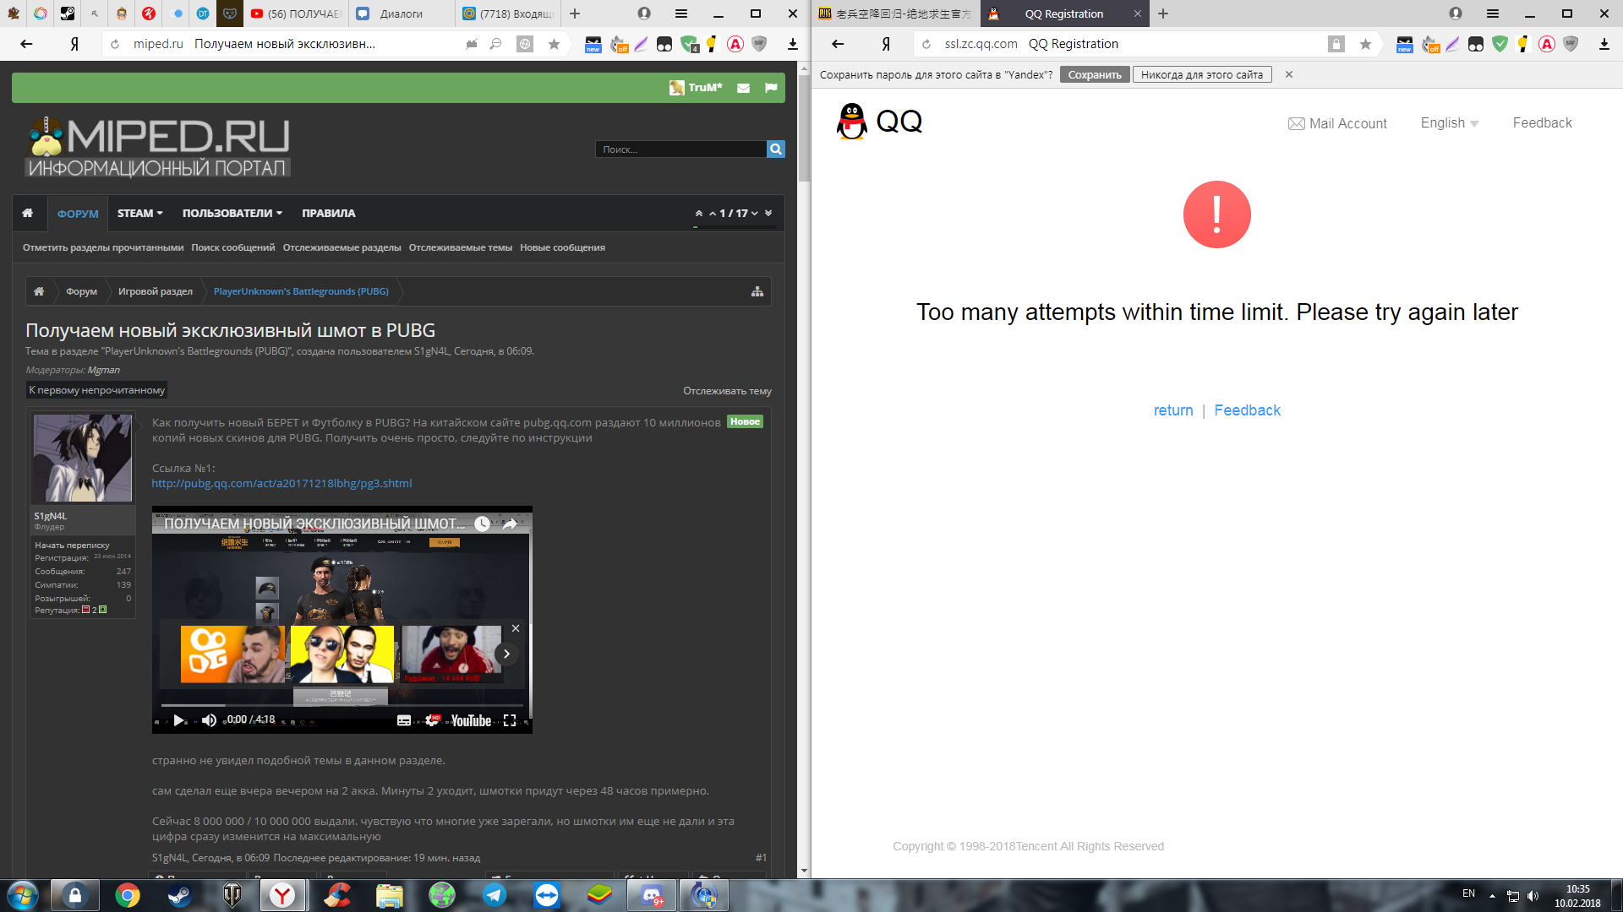Open Новые сообщения link
1623x912 pixels.
click(562, 247)
